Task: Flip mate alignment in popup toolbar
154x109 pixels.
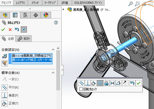Action: [125, 83]
